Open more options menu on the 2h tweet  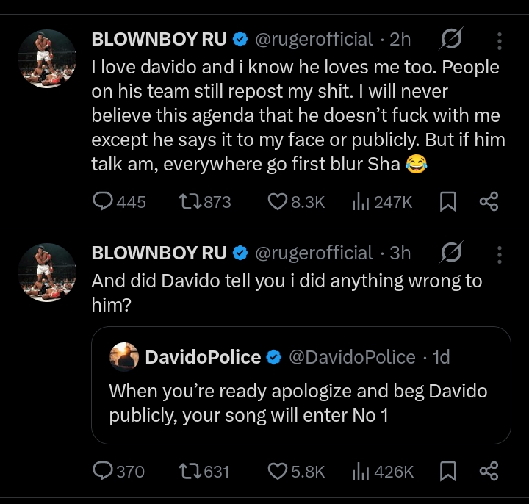[500, 39]
